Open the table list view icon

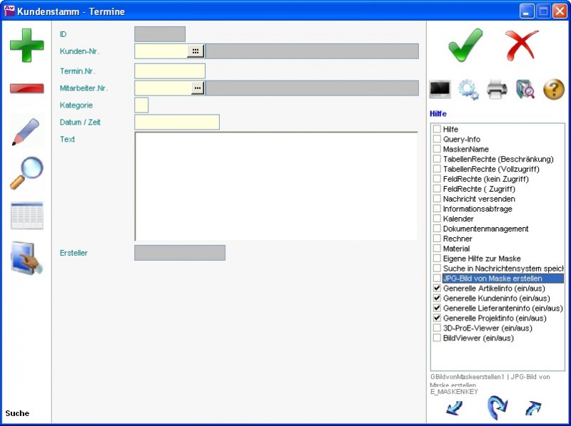pos(26,215)
